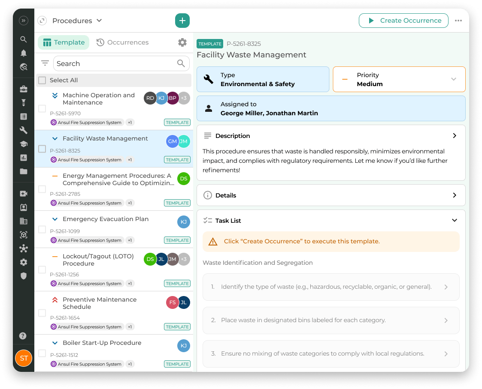Click the Search input field
Viewport: 482px width, 389px height.
pos(121,63)
